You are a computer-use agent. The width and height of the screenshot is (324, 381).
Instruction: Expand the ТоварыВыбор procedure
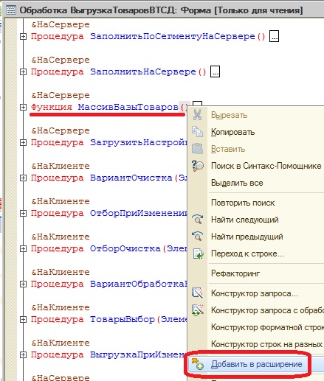pos(23,320)
